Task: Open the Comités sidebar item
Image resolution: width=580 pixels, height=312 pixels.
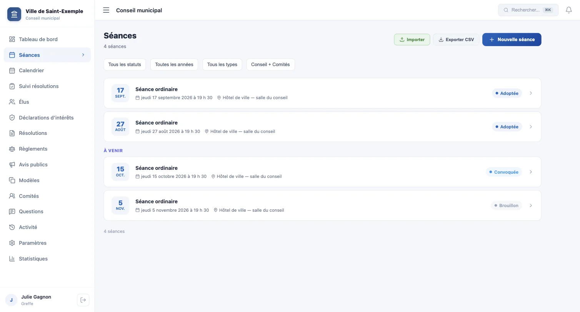Action: click(x=47, y=196)
